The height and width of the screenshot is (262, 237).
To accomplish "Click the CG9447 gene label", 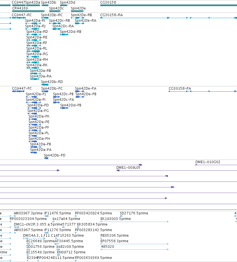I will tap(18, 3).
